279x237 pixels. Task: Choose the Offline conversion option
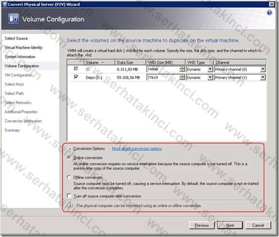click(69, 177)
